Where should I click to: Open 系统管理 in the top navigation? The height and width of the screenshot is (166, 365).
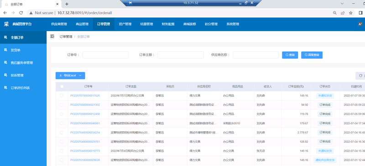click(x=233, y=24)
